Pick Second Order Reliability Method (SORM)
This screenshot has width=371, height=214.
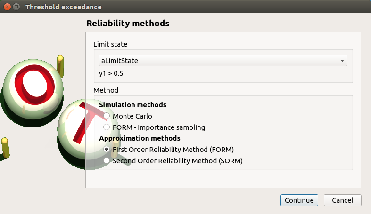107,160
